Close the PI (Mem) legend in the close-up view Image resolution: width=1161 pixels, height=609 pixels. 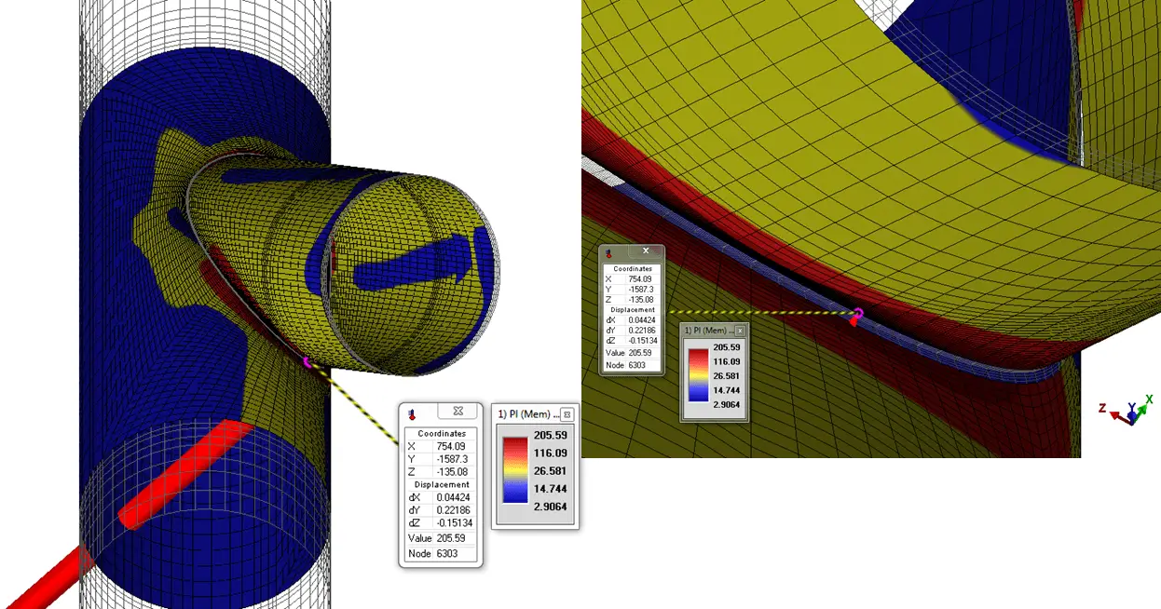click(x=740, y=331)
